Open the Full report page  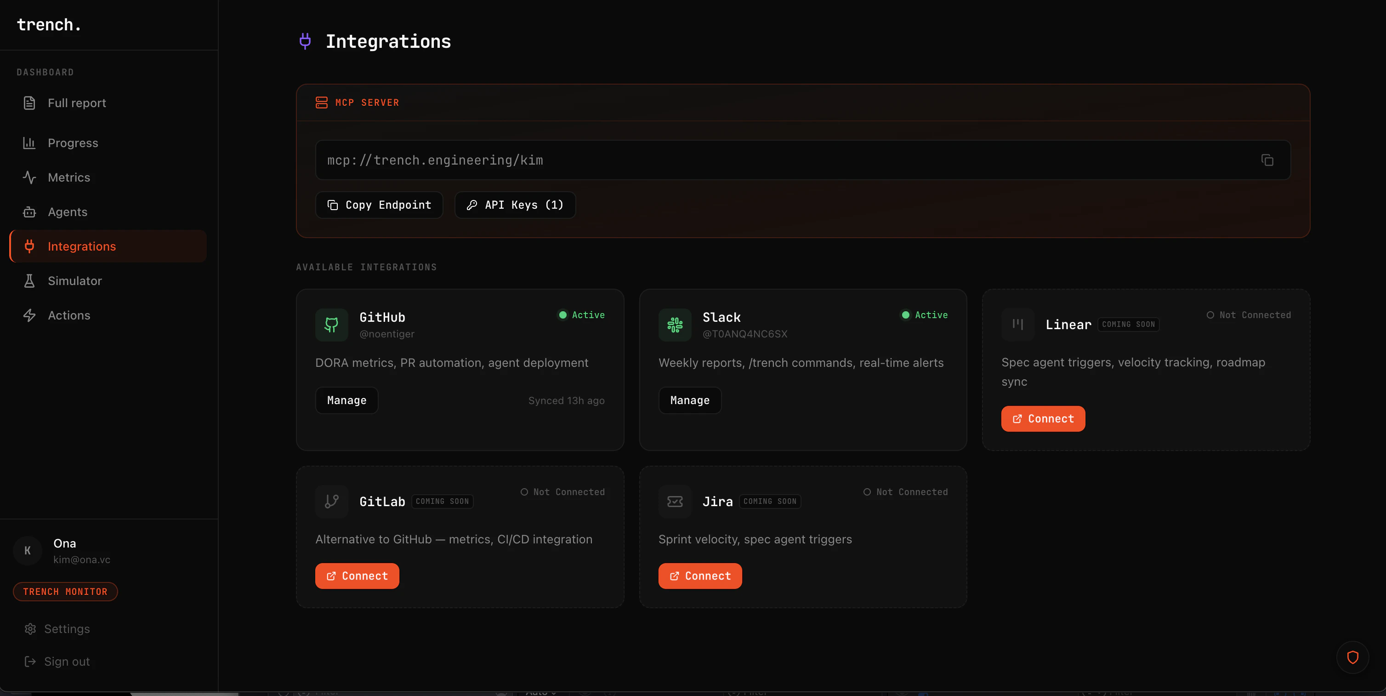pyautogui.click(x=76, y=103)
